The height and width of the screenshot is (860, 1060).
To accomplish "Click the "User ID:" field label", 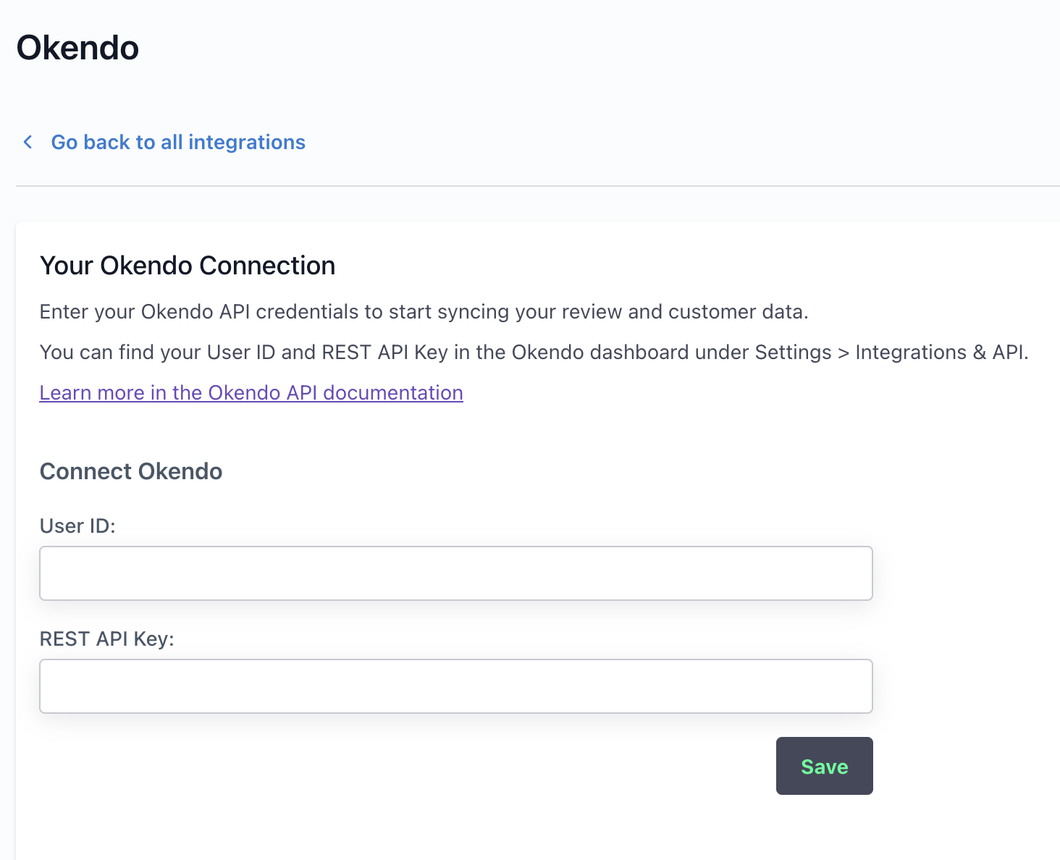I will click(77, 526).
